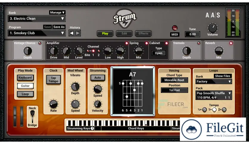Select amplifier Channel 1
Screen dimensions: 249x144
(x=93, y=51)
